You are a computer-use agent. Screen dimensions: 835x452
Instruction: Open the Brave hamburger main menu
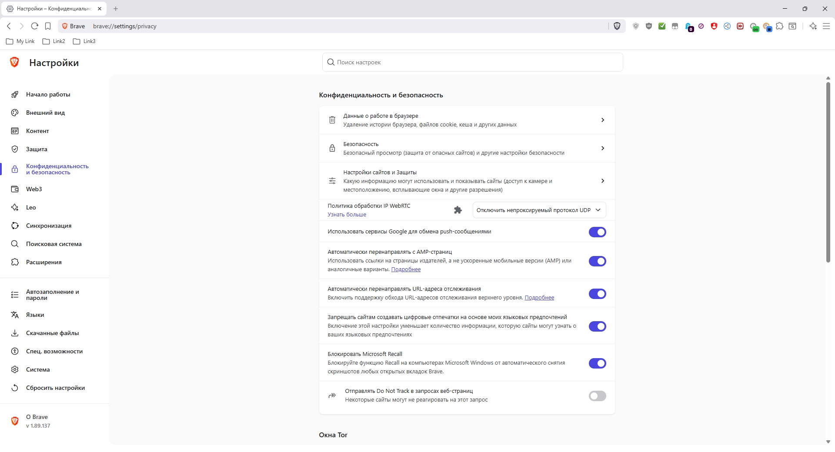pyautogui.click(x=826, y=26)
